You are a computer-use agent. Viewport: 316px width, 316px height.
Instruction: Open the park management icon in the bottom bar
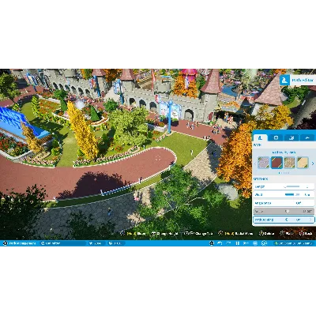pyautogui.click(x=5, y=243)
